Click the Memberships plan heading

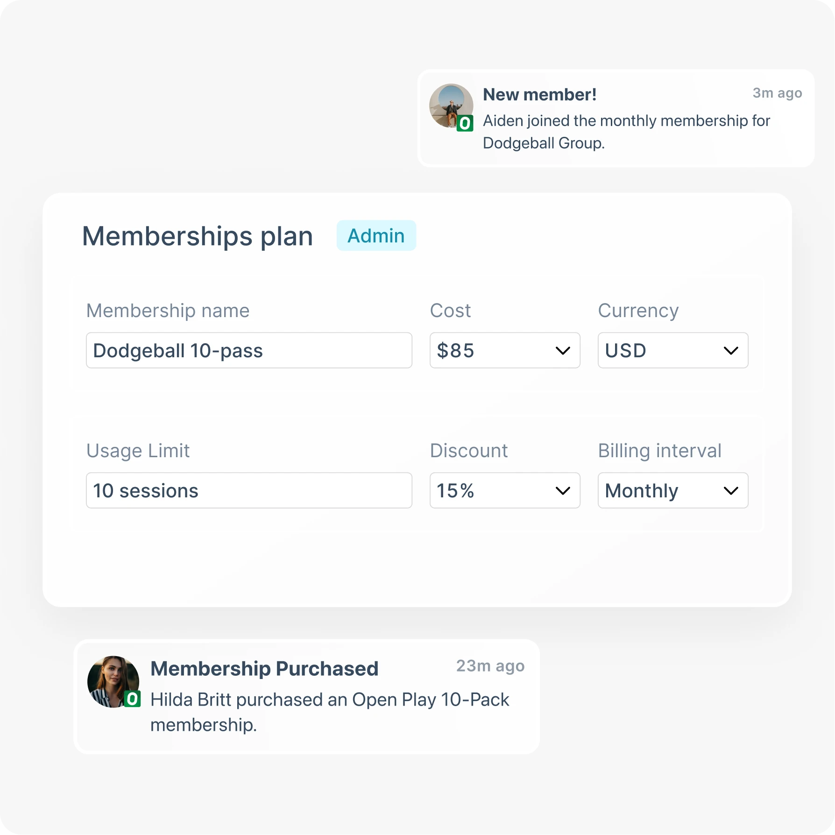[x=198, y=236]
